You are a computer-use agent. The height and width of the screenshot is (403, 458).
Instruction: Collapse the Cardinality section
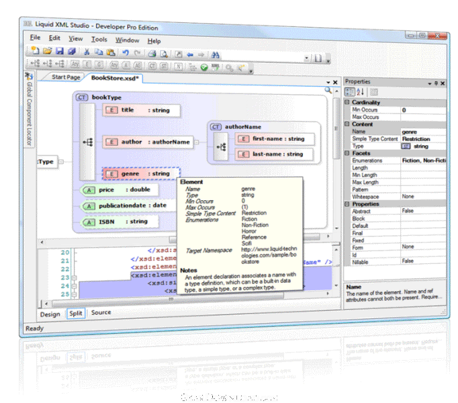tap(347, 102)
